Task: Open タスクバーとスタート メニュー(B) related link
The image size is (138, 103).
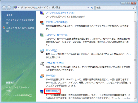Action: (x=20, y=89)
